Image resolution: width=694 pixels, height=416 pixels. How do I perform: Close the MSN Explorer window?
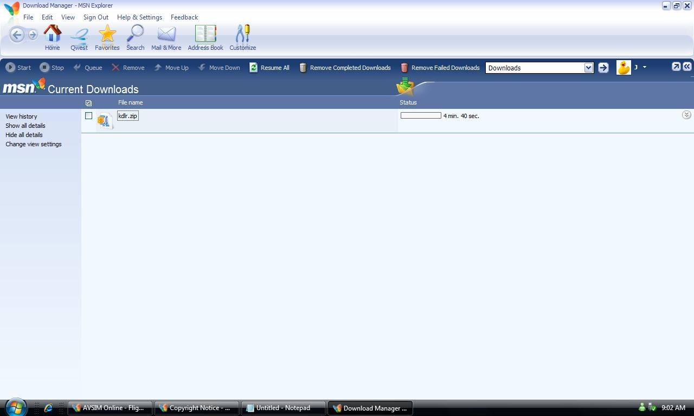pos(687,5)
